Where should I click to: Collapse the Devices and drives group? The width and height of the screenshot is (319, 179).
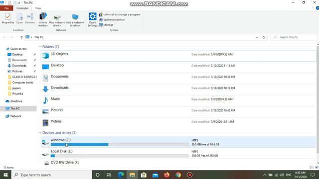pyautogui.click(x=40, y=133)
